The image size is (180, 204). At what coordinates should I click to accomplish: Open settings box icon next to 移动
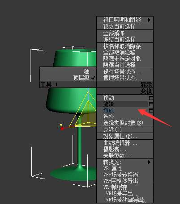(x=151, y=98)
